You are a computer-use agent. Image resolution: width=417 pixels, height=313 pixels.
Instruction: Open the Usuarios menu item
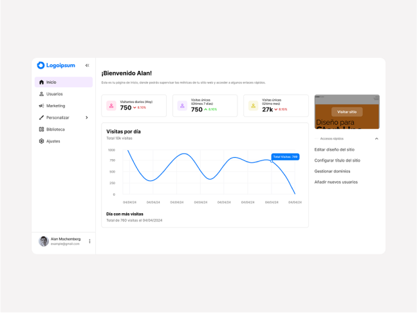click(55, 94)
